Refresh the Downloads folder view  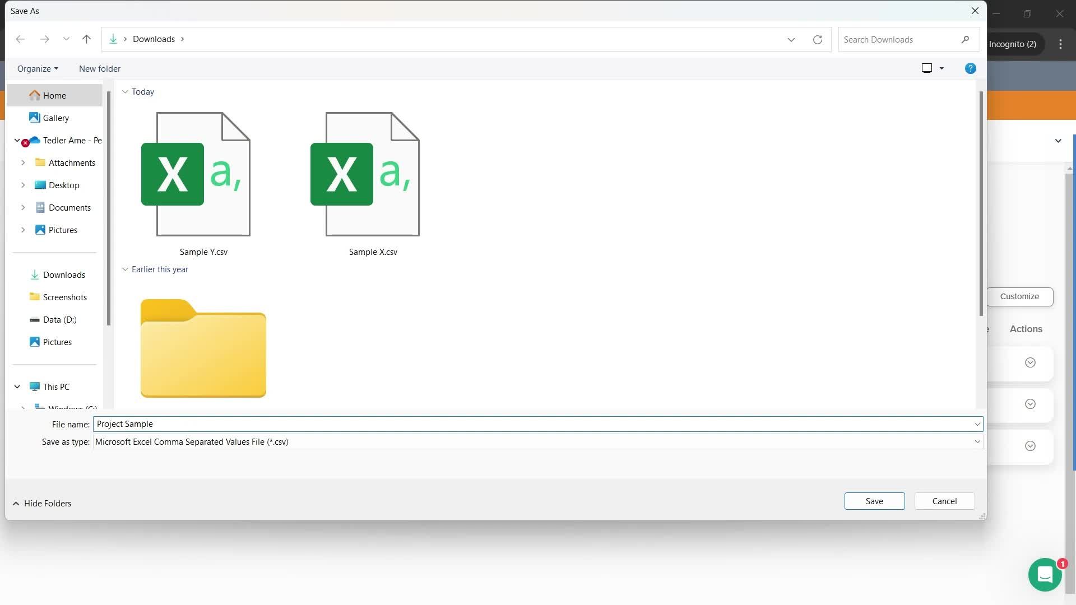818,40
